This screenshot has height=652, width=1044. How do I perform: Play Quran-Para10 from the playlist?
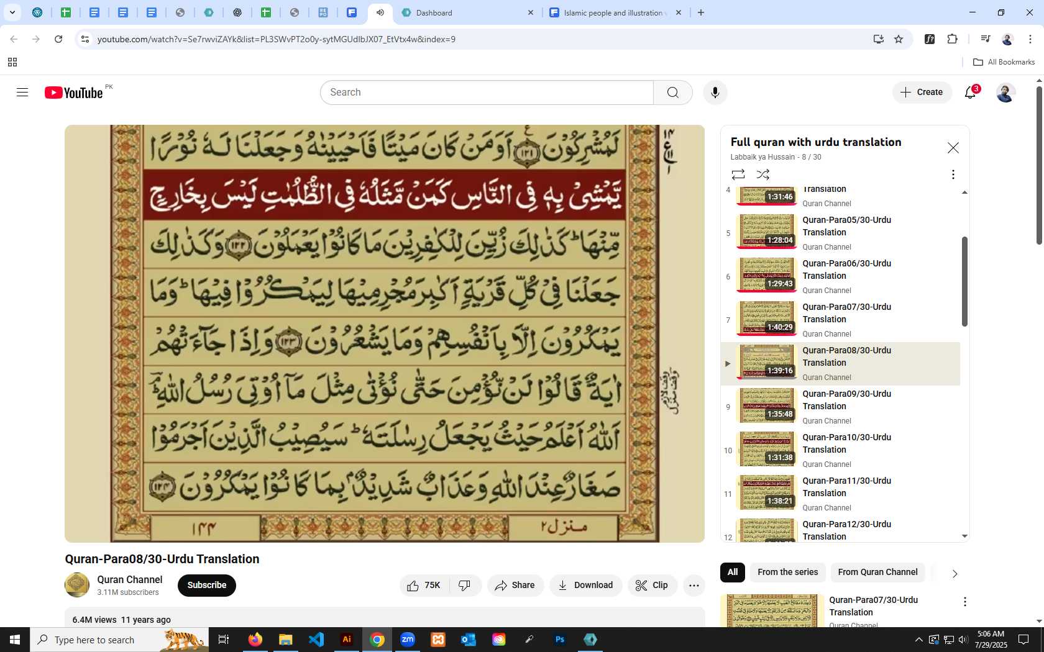[x=840, y=450]
